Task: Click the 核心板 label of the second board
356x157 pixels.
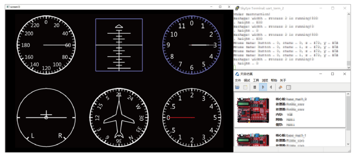Action: point(281,136)
